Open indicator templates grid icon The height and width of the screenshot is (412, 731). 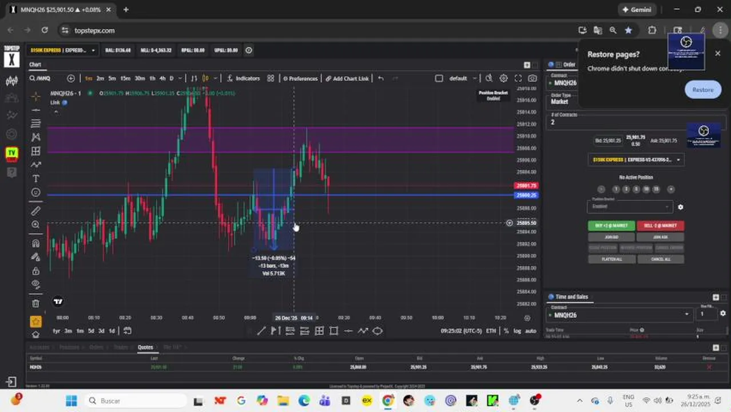pyautogui.click(x=271, y=78)
